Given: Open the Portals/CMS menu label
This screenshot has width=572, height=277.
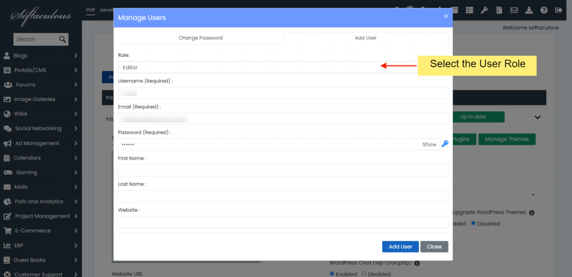Looking at the screenshot, I should pos(30,70).
